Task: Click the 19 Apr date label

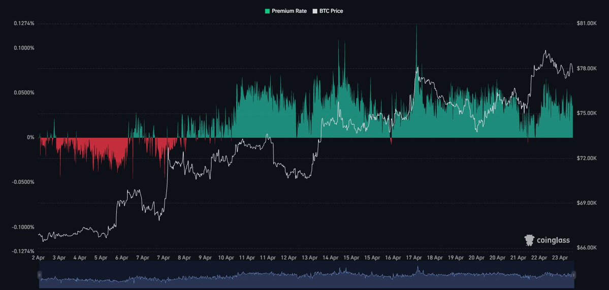Action: pyautogui.click(x=456, y=257)
